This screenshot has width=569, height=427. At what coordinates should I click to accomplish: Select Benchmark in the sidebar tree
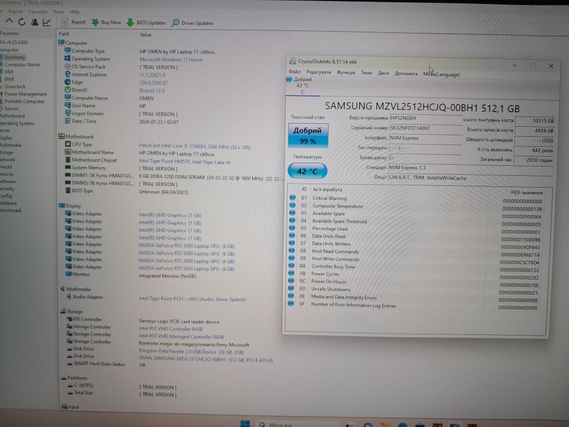coord(11,210)
